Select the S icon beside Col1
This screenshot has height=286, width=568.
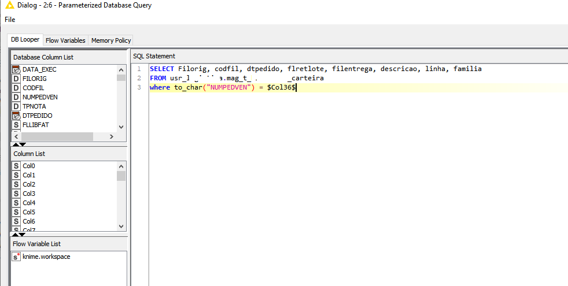[x=16, y=175]
